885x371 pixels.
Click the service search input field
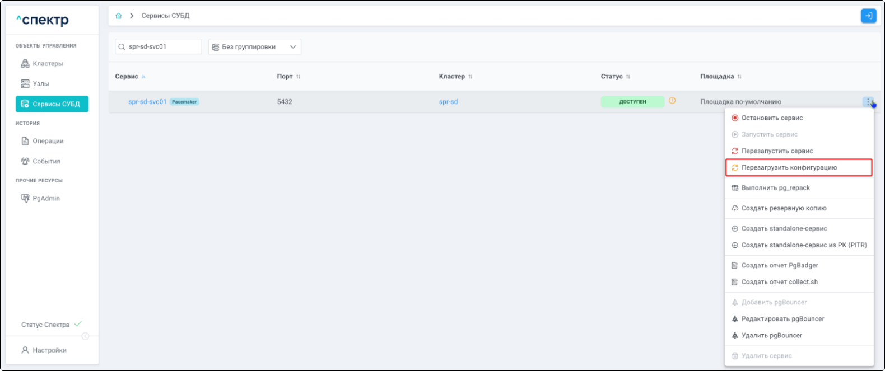pyautogui.click(x=162, y=47)
